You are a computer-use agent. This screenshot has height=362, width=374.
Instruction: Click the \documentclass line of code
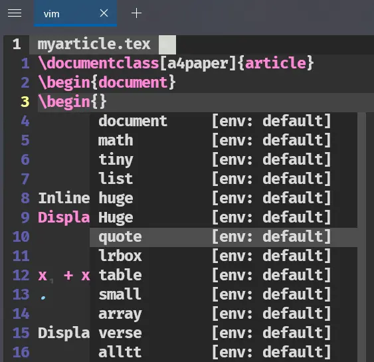click(x=176, y=64)
